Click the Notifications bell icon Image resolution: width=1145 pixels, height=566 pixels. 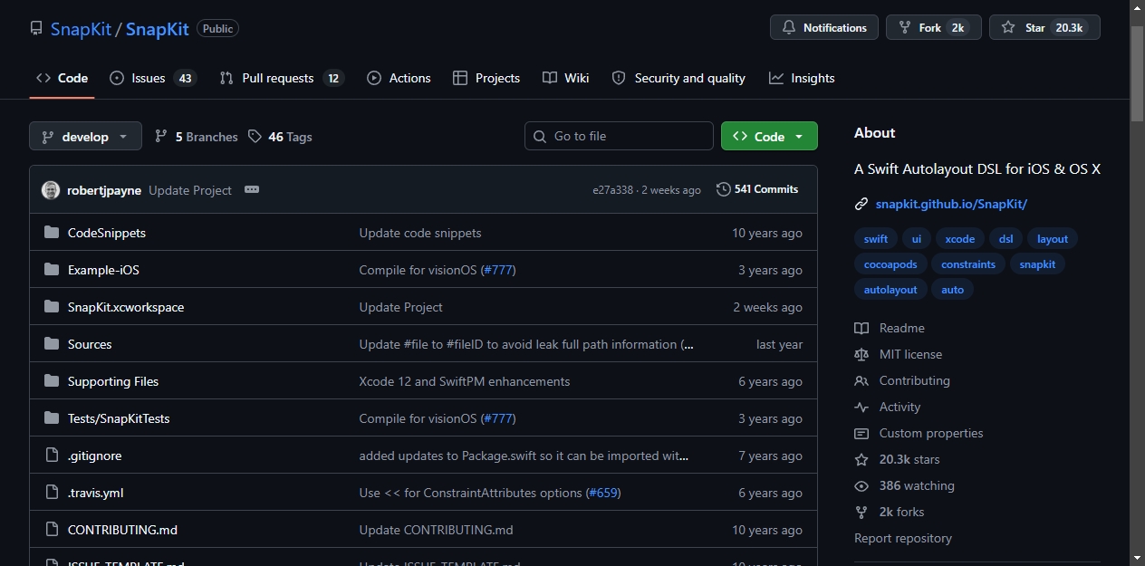789,28
